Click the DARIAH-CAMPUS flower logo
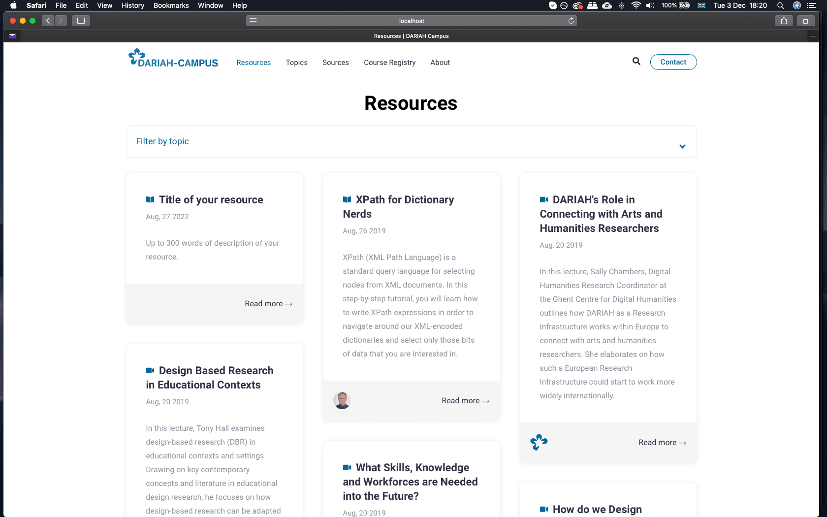The height and width of the screenshot is (517, 827). tap(135, 56)
